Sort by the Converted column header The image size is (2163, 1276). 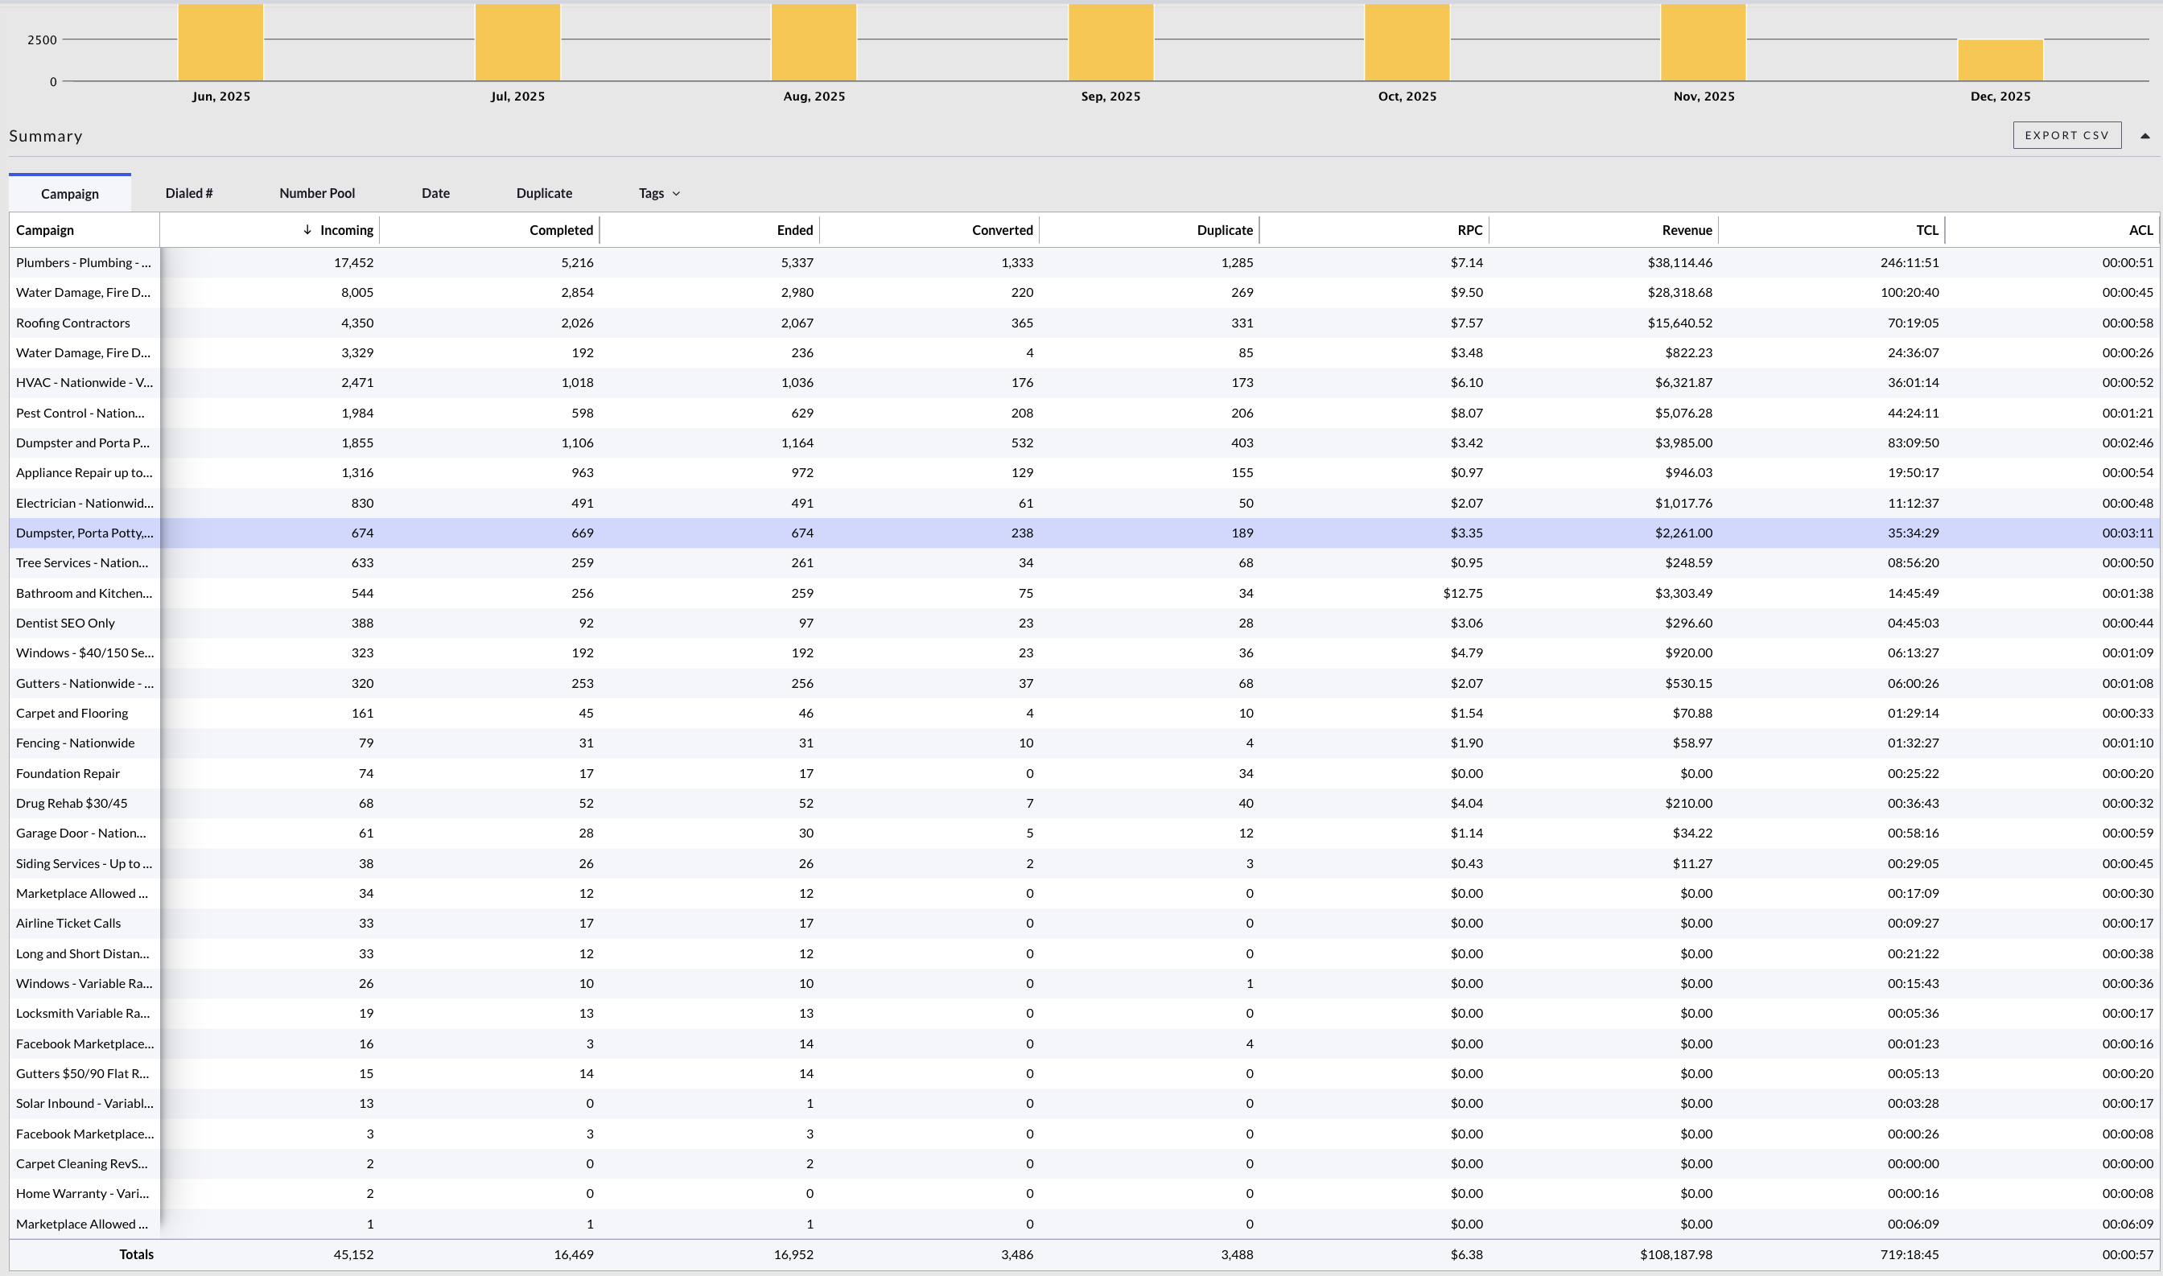1001,230
